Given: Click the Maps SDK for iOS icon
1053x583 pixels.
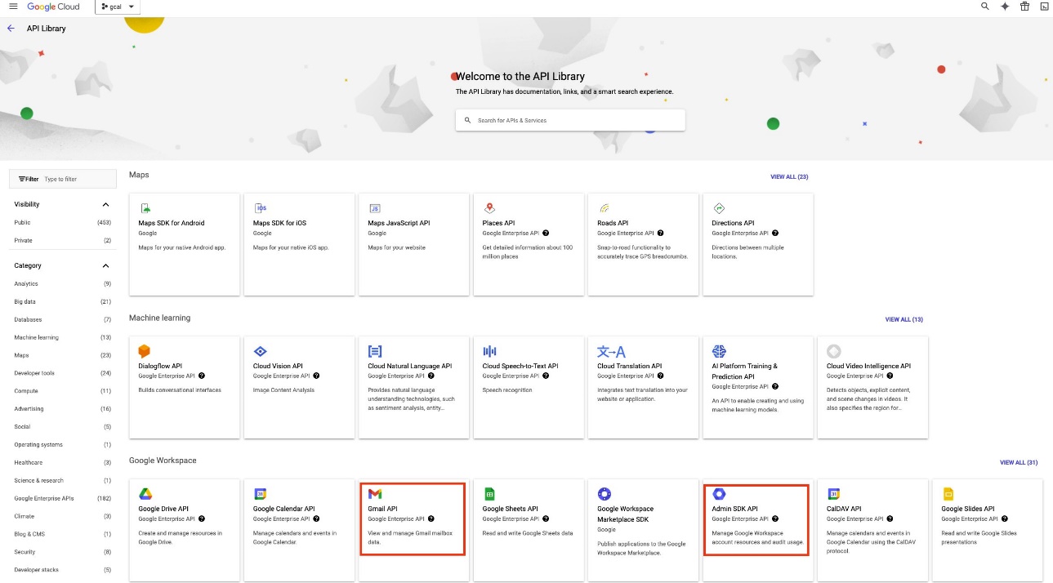Looking at the screenshot, I should tap(261, 208).
